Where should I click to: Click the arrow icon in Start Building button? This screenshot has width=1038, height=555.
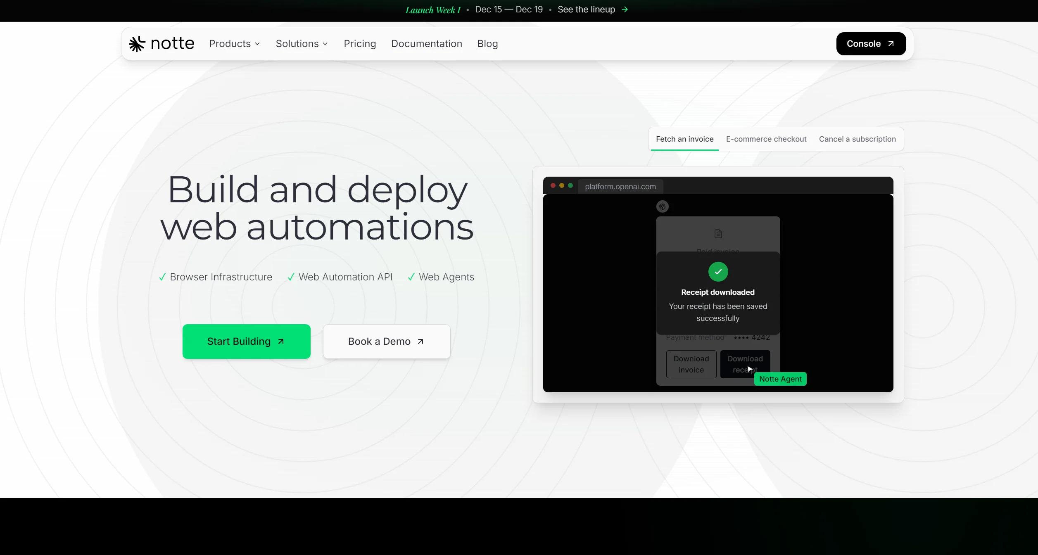tap(281, 342)
